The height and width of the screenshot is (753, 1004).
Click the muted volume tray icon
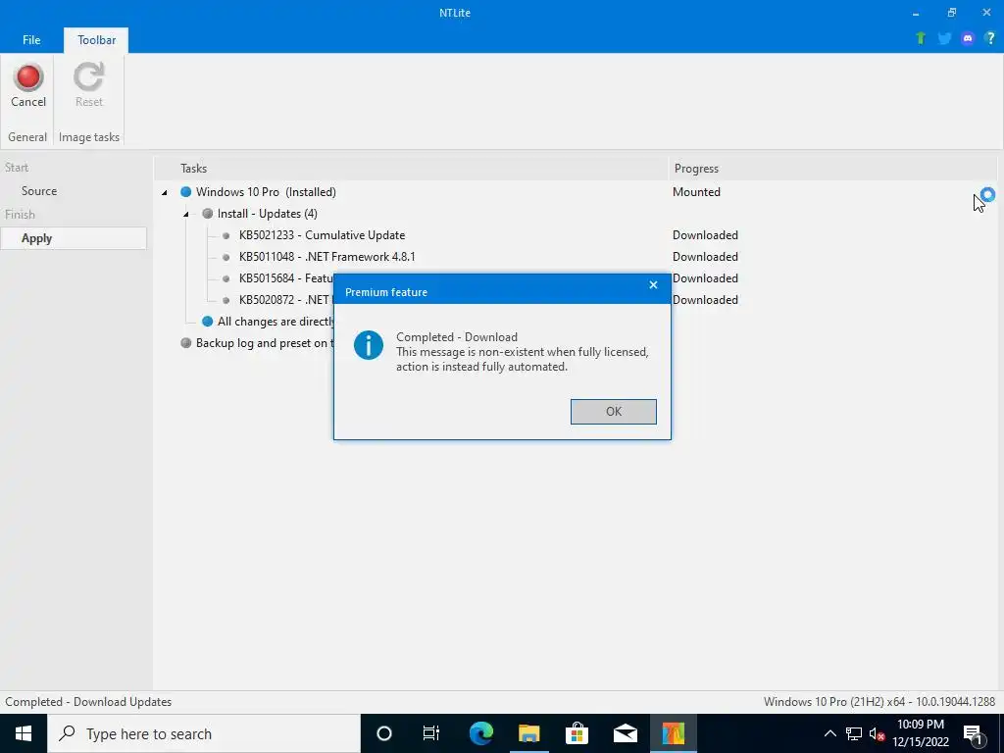click(x=878, y=733)
